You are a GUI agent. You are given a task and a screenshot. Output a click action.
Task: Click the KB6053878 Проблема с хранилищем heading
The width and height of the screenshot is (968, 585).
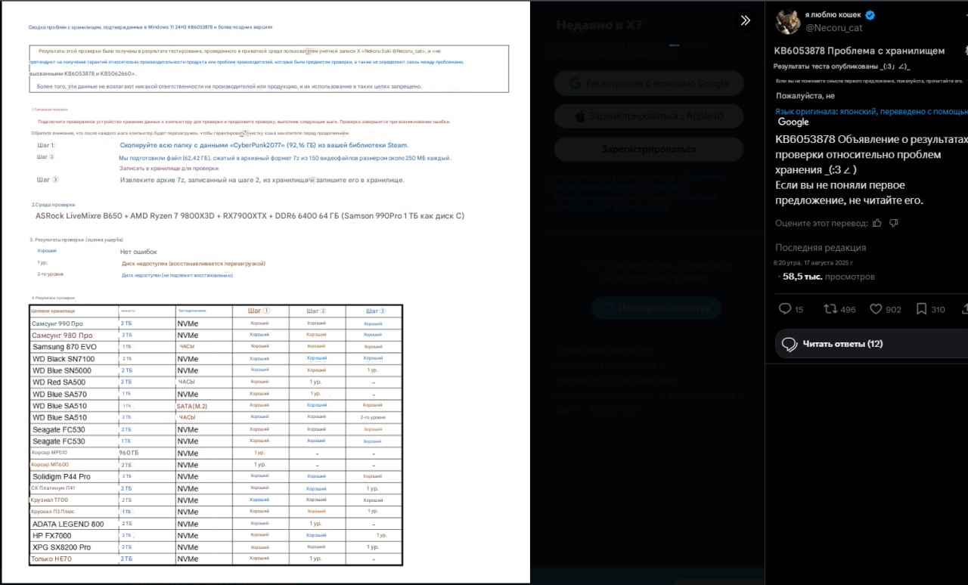pyautogui.click(x=859, y=51)
